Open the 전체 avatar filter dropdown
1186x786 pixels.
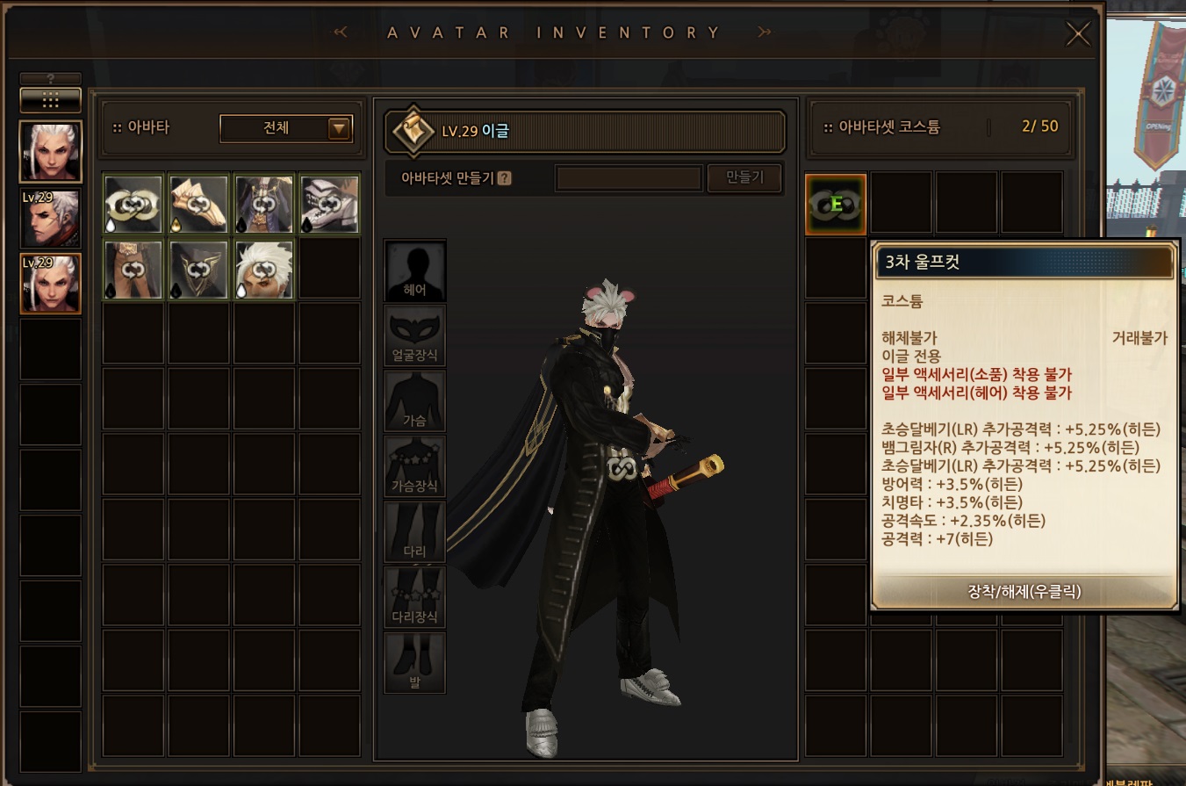[x=286, y=128]
